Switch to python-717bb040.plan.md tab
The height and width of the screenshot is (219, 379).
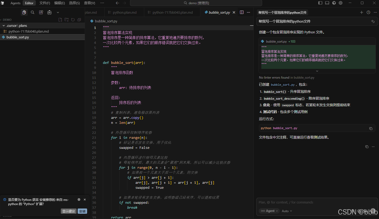pyautogui.click(x=172, y=12)
